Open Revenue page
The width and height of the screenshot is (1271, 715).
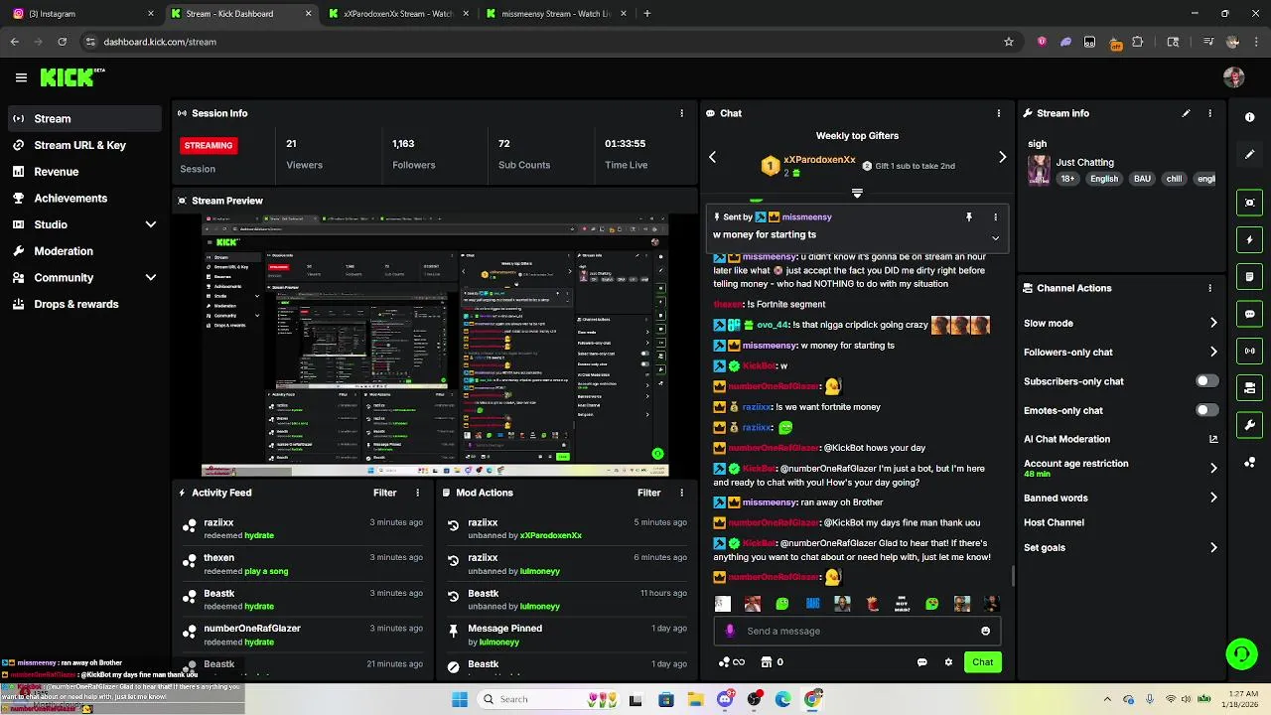point(83,172)
